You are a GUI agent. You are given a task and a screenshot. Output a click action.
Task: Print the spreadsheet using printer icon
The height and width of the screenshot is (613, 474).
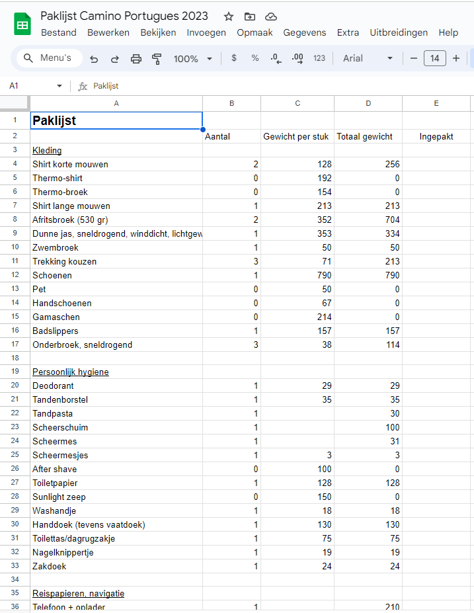click(136, 59)
